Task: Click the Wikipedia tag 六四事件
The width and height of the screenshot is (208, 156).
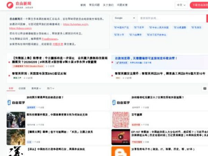Action: [135, 35]
